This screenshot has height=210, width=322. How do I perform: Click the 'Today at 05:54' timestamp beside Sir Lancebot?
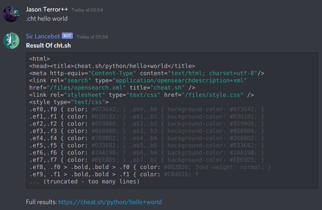pos(92,37)
